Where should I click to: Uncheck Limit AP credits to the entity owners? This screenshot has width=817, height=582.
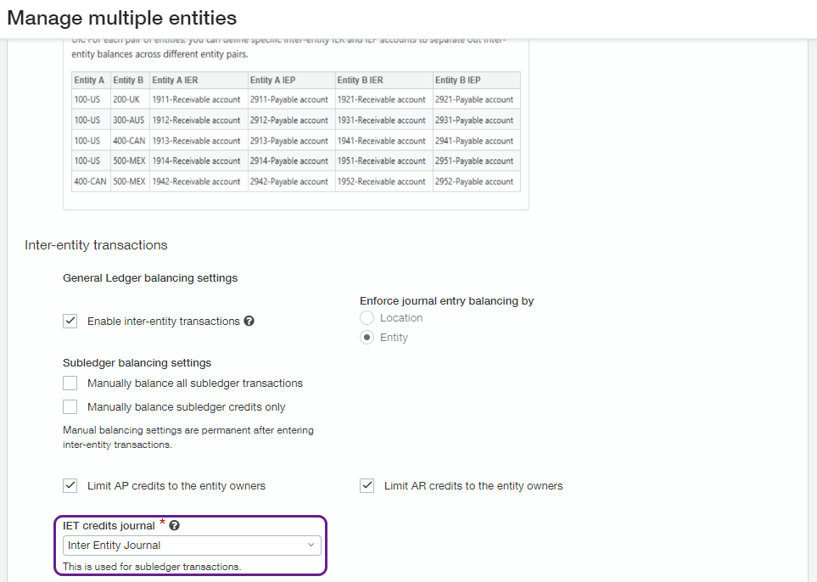[x=70, y=485]
